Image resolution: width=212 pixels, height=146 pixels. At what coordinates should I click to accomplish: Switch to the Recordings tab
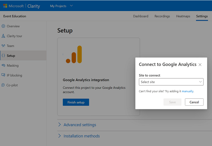(x=162, y=16)
